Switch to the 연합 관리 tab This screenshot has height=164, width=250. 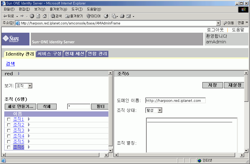point(98,54)
